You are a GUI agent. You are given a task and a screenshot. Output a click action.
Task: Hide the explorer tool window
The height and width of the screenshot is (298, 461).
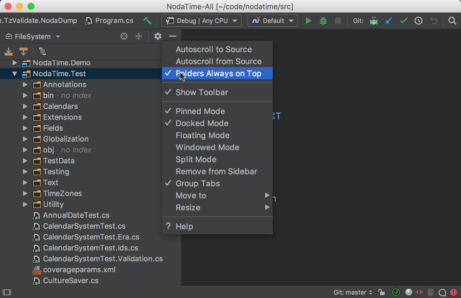click(173, 36)
